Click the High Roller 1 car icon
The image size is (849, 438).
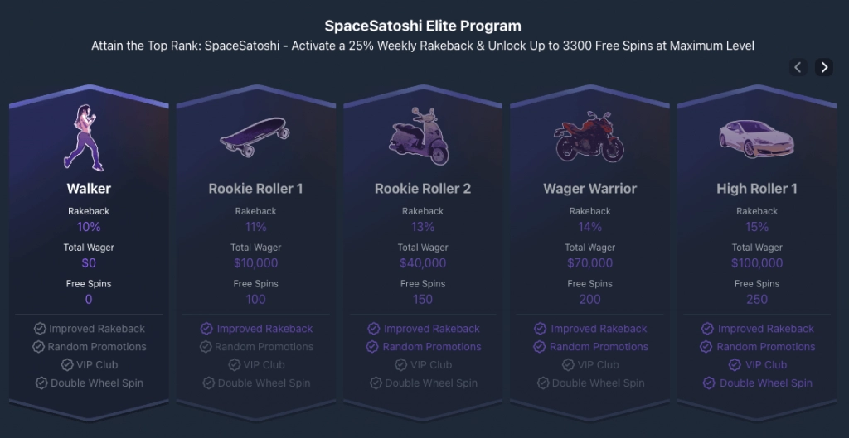coord(756,139)
